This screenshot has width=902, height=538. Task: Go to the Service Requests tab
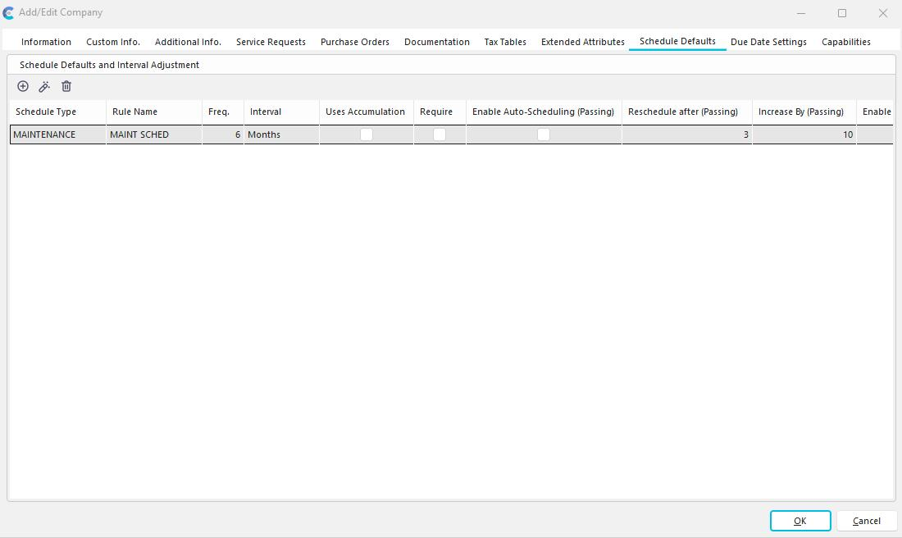(x=271, y=42)
